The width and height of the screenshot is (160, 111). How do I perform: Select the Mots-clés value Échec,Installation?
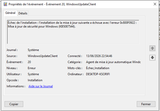[x=98, y=68]
